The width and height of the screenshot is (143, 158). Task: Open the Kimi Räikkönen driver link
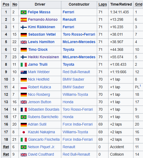[42, 27]
